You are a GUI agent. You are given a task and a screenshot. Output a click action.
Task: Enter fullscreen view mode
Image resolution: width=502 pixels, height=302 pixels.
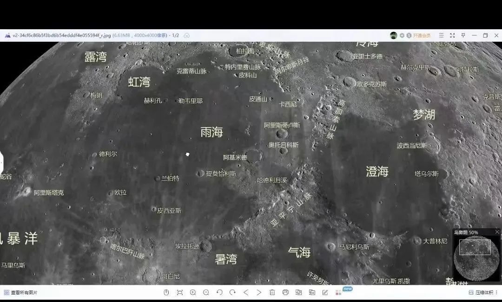(452, 35)
